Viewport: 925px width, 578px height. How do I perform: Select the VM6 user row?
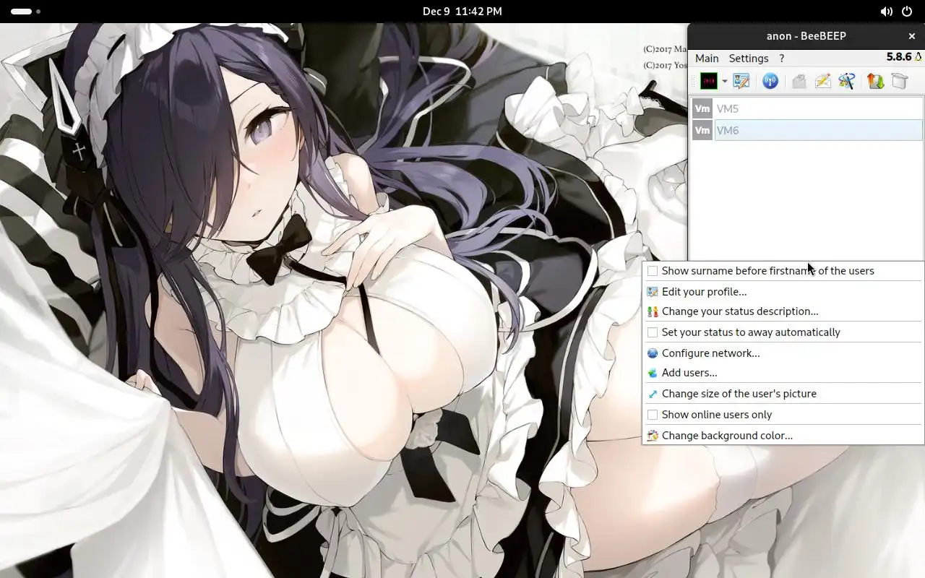coord(807,130)
